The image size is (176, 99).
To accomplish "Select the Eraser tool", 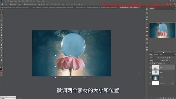I will (x=1, y=40).
